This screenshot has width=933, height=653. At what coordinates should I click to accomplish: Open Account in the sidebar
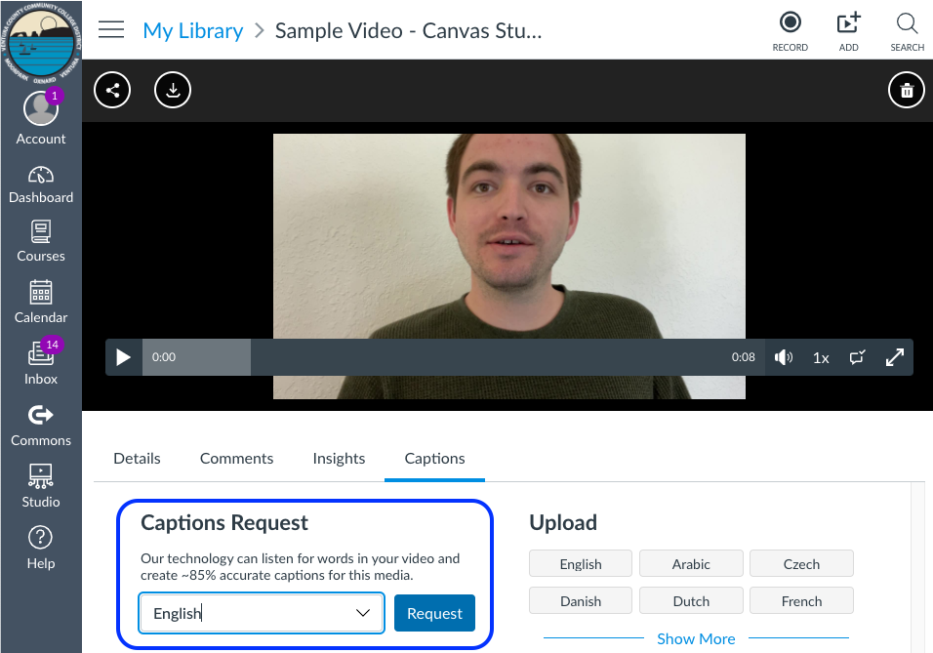40,118
